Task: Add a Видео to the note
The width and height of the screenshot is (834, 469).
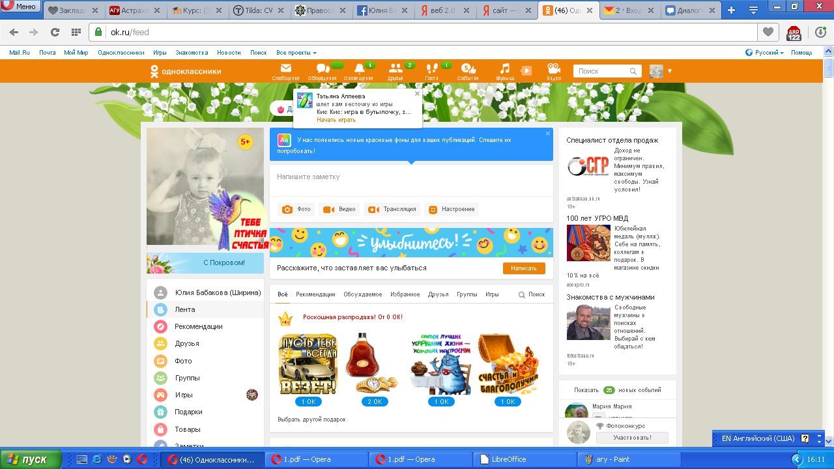Action: (339, 209)
